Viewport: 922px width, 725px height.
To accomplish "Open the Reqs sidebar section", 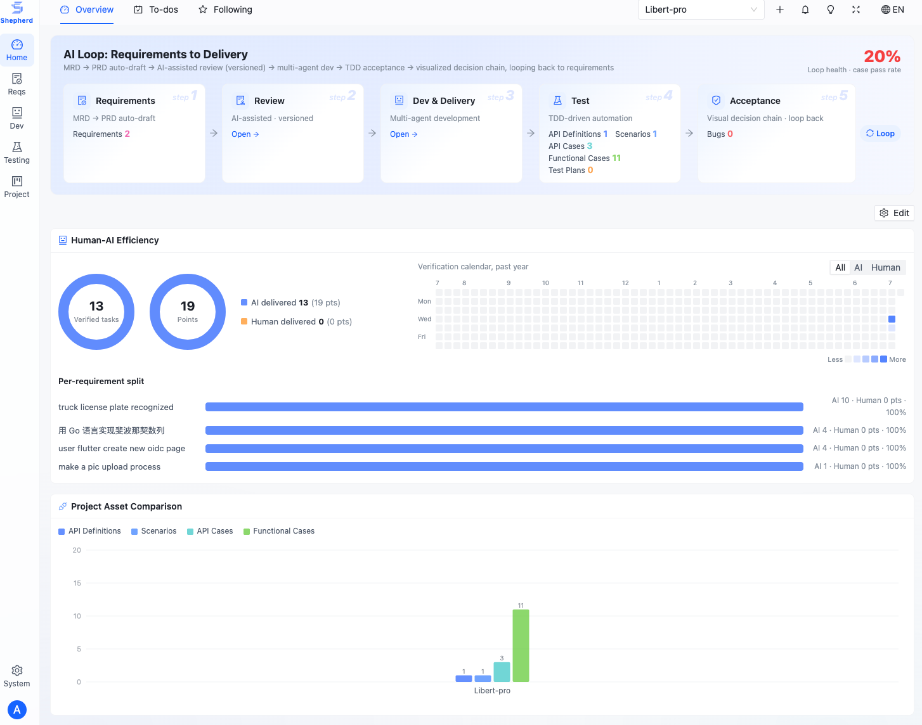I will 17,84.
